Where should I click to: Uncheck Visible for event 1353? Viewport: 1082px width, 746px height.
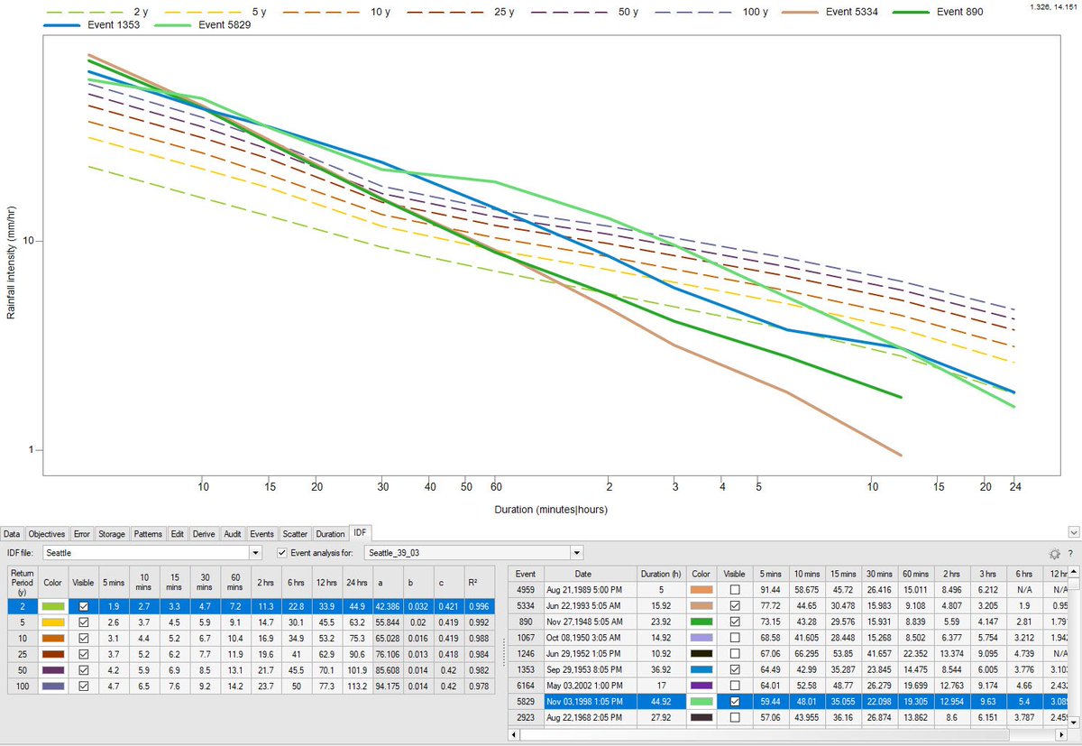tap(735, 671)
